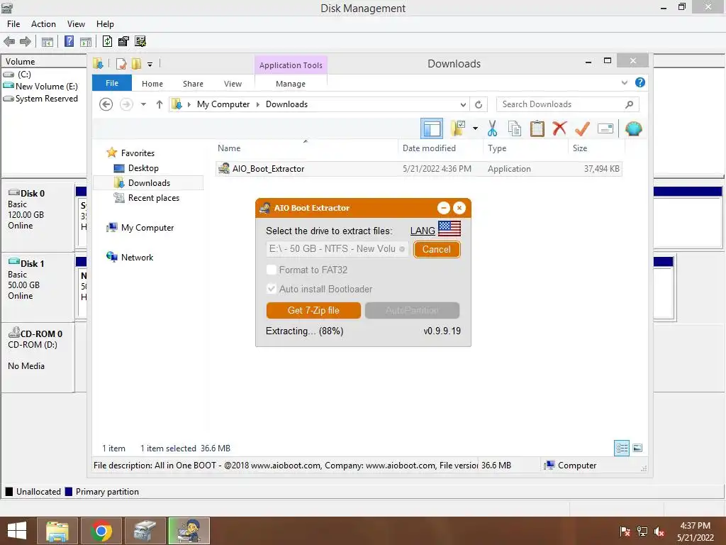Image resolution: width=726 pixels, height=545 pixels.
Task: Open Chrome from the taskbar
Action: click(x=101, y=531)
